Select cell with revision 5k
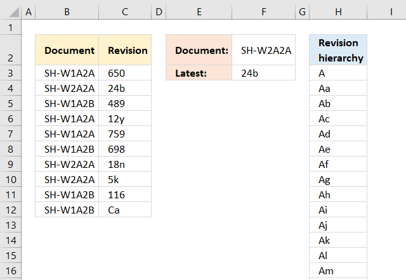The image size is (406, 280). pyautogui.click(x=125, y=179)
